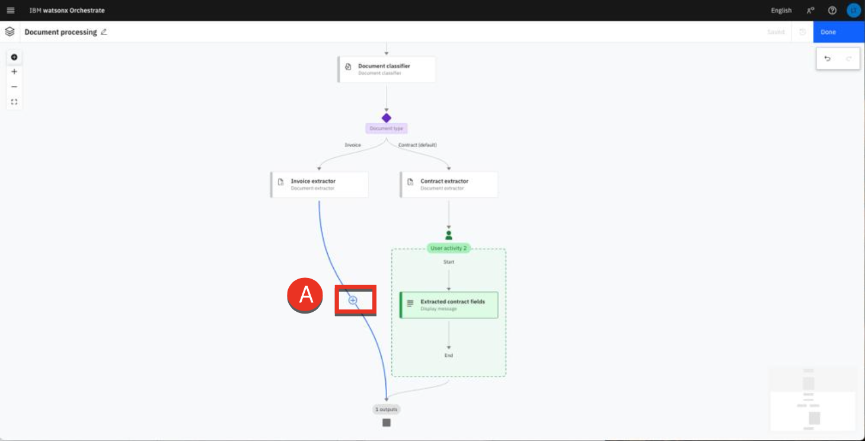865x441 pixels.
Task: Fit flow to screen
Action: click(14, 102)
